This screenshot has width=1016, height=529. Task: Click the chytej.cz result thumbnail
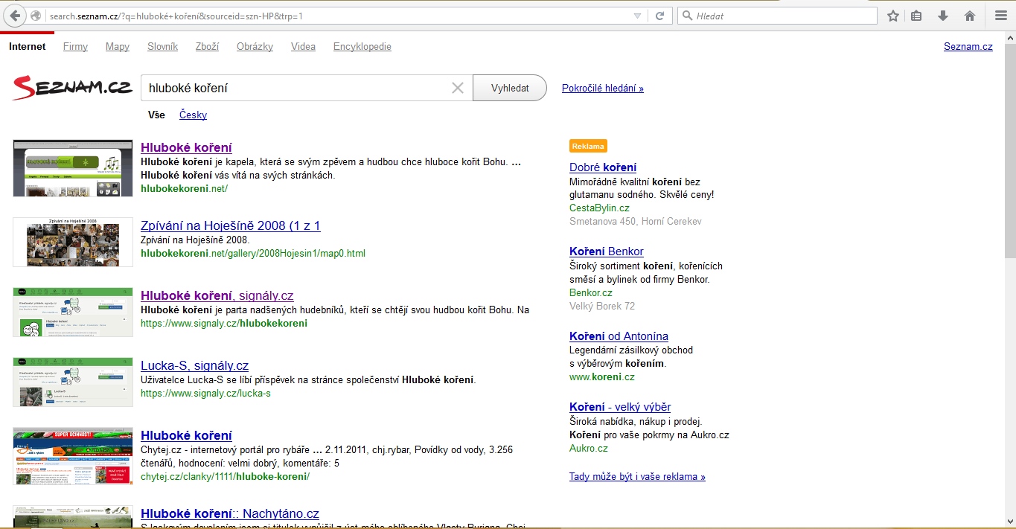point(73,456)
